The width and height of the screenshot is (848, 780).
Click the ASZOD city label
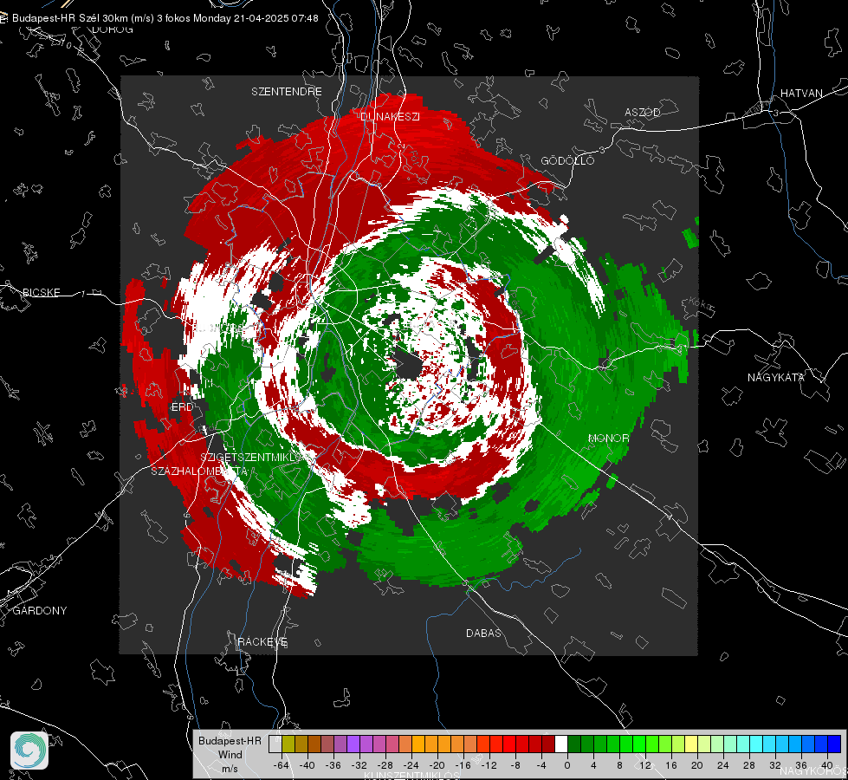643,113
